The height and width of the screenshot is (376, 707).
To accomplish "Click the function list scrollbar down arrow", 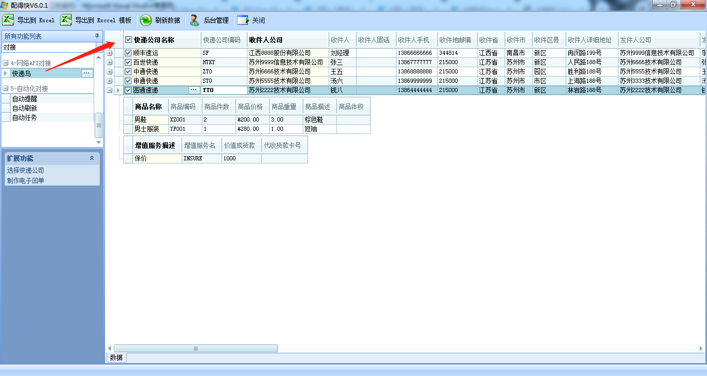I will click(99, 142).
